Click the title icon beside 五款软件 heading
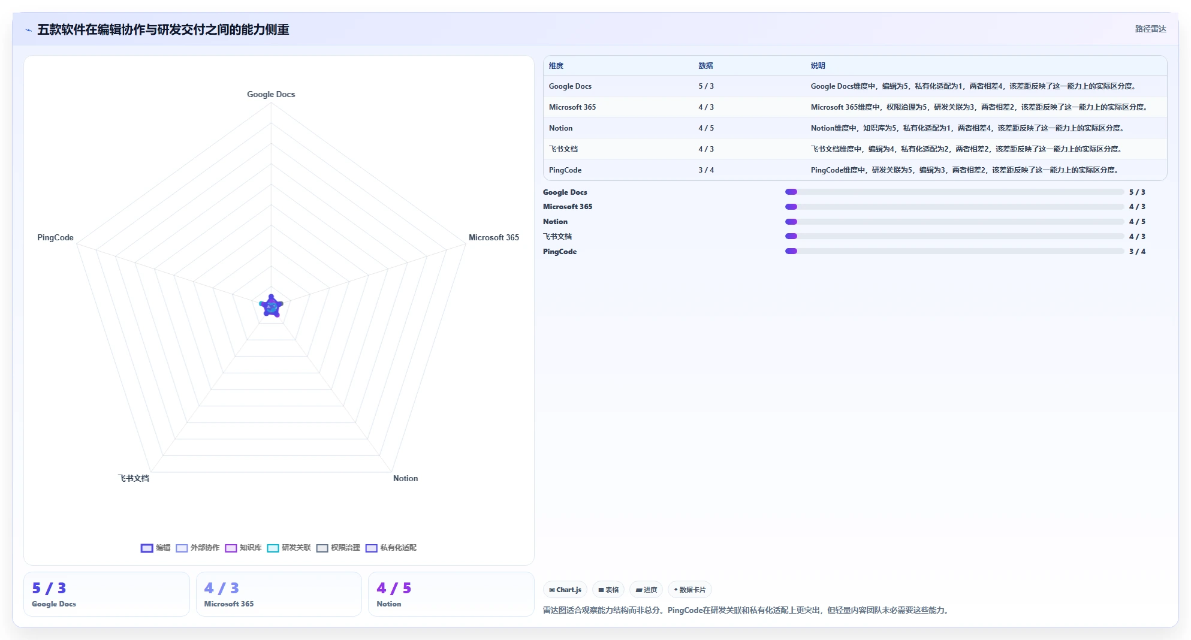Viewport: 1191px width, 640px height. [x=28, y=30]
